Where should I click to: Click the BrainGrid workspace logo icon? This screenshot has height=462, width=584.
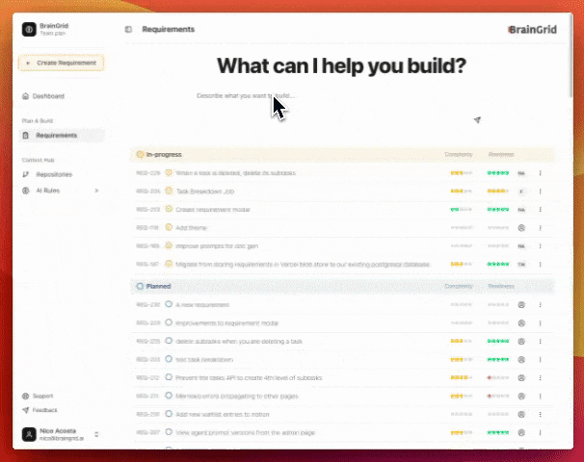(29, 30)
